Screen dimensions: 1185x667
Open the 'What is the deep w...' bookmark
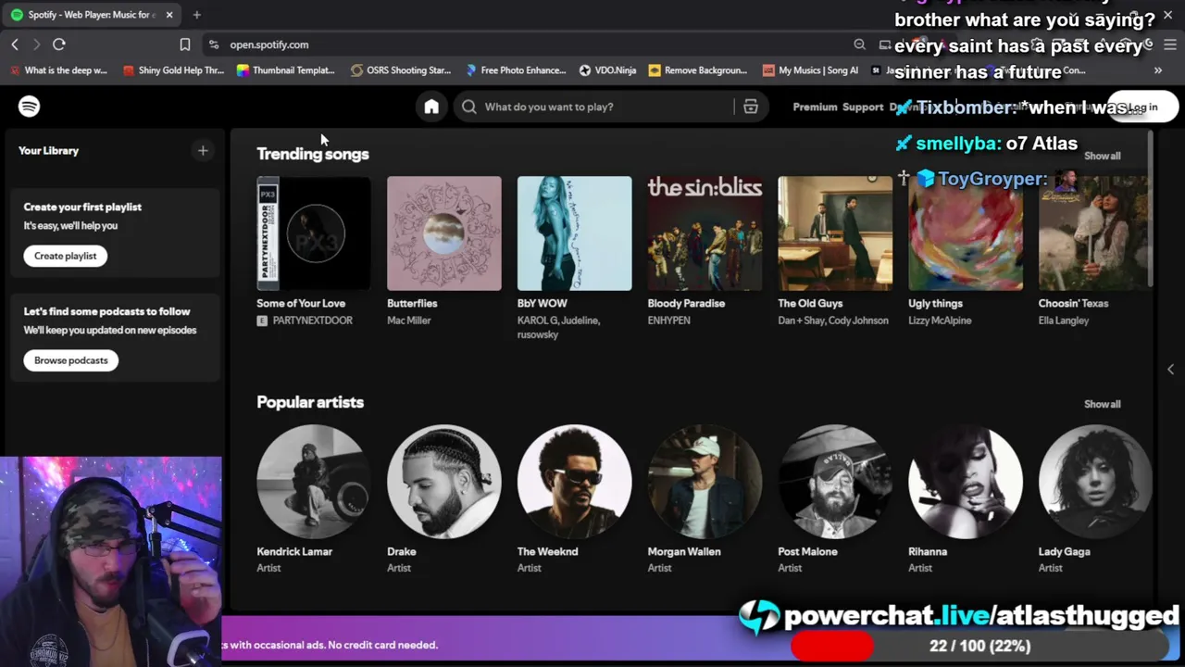[59, 70]
